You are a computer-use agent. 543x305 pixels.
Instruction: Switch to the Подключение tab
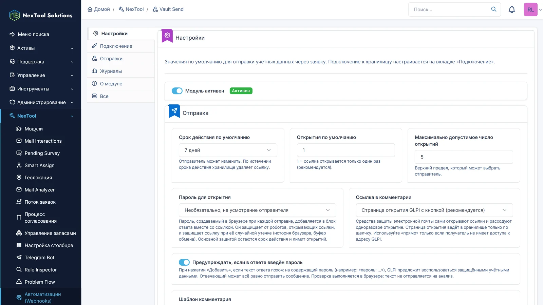coord(121,46)
